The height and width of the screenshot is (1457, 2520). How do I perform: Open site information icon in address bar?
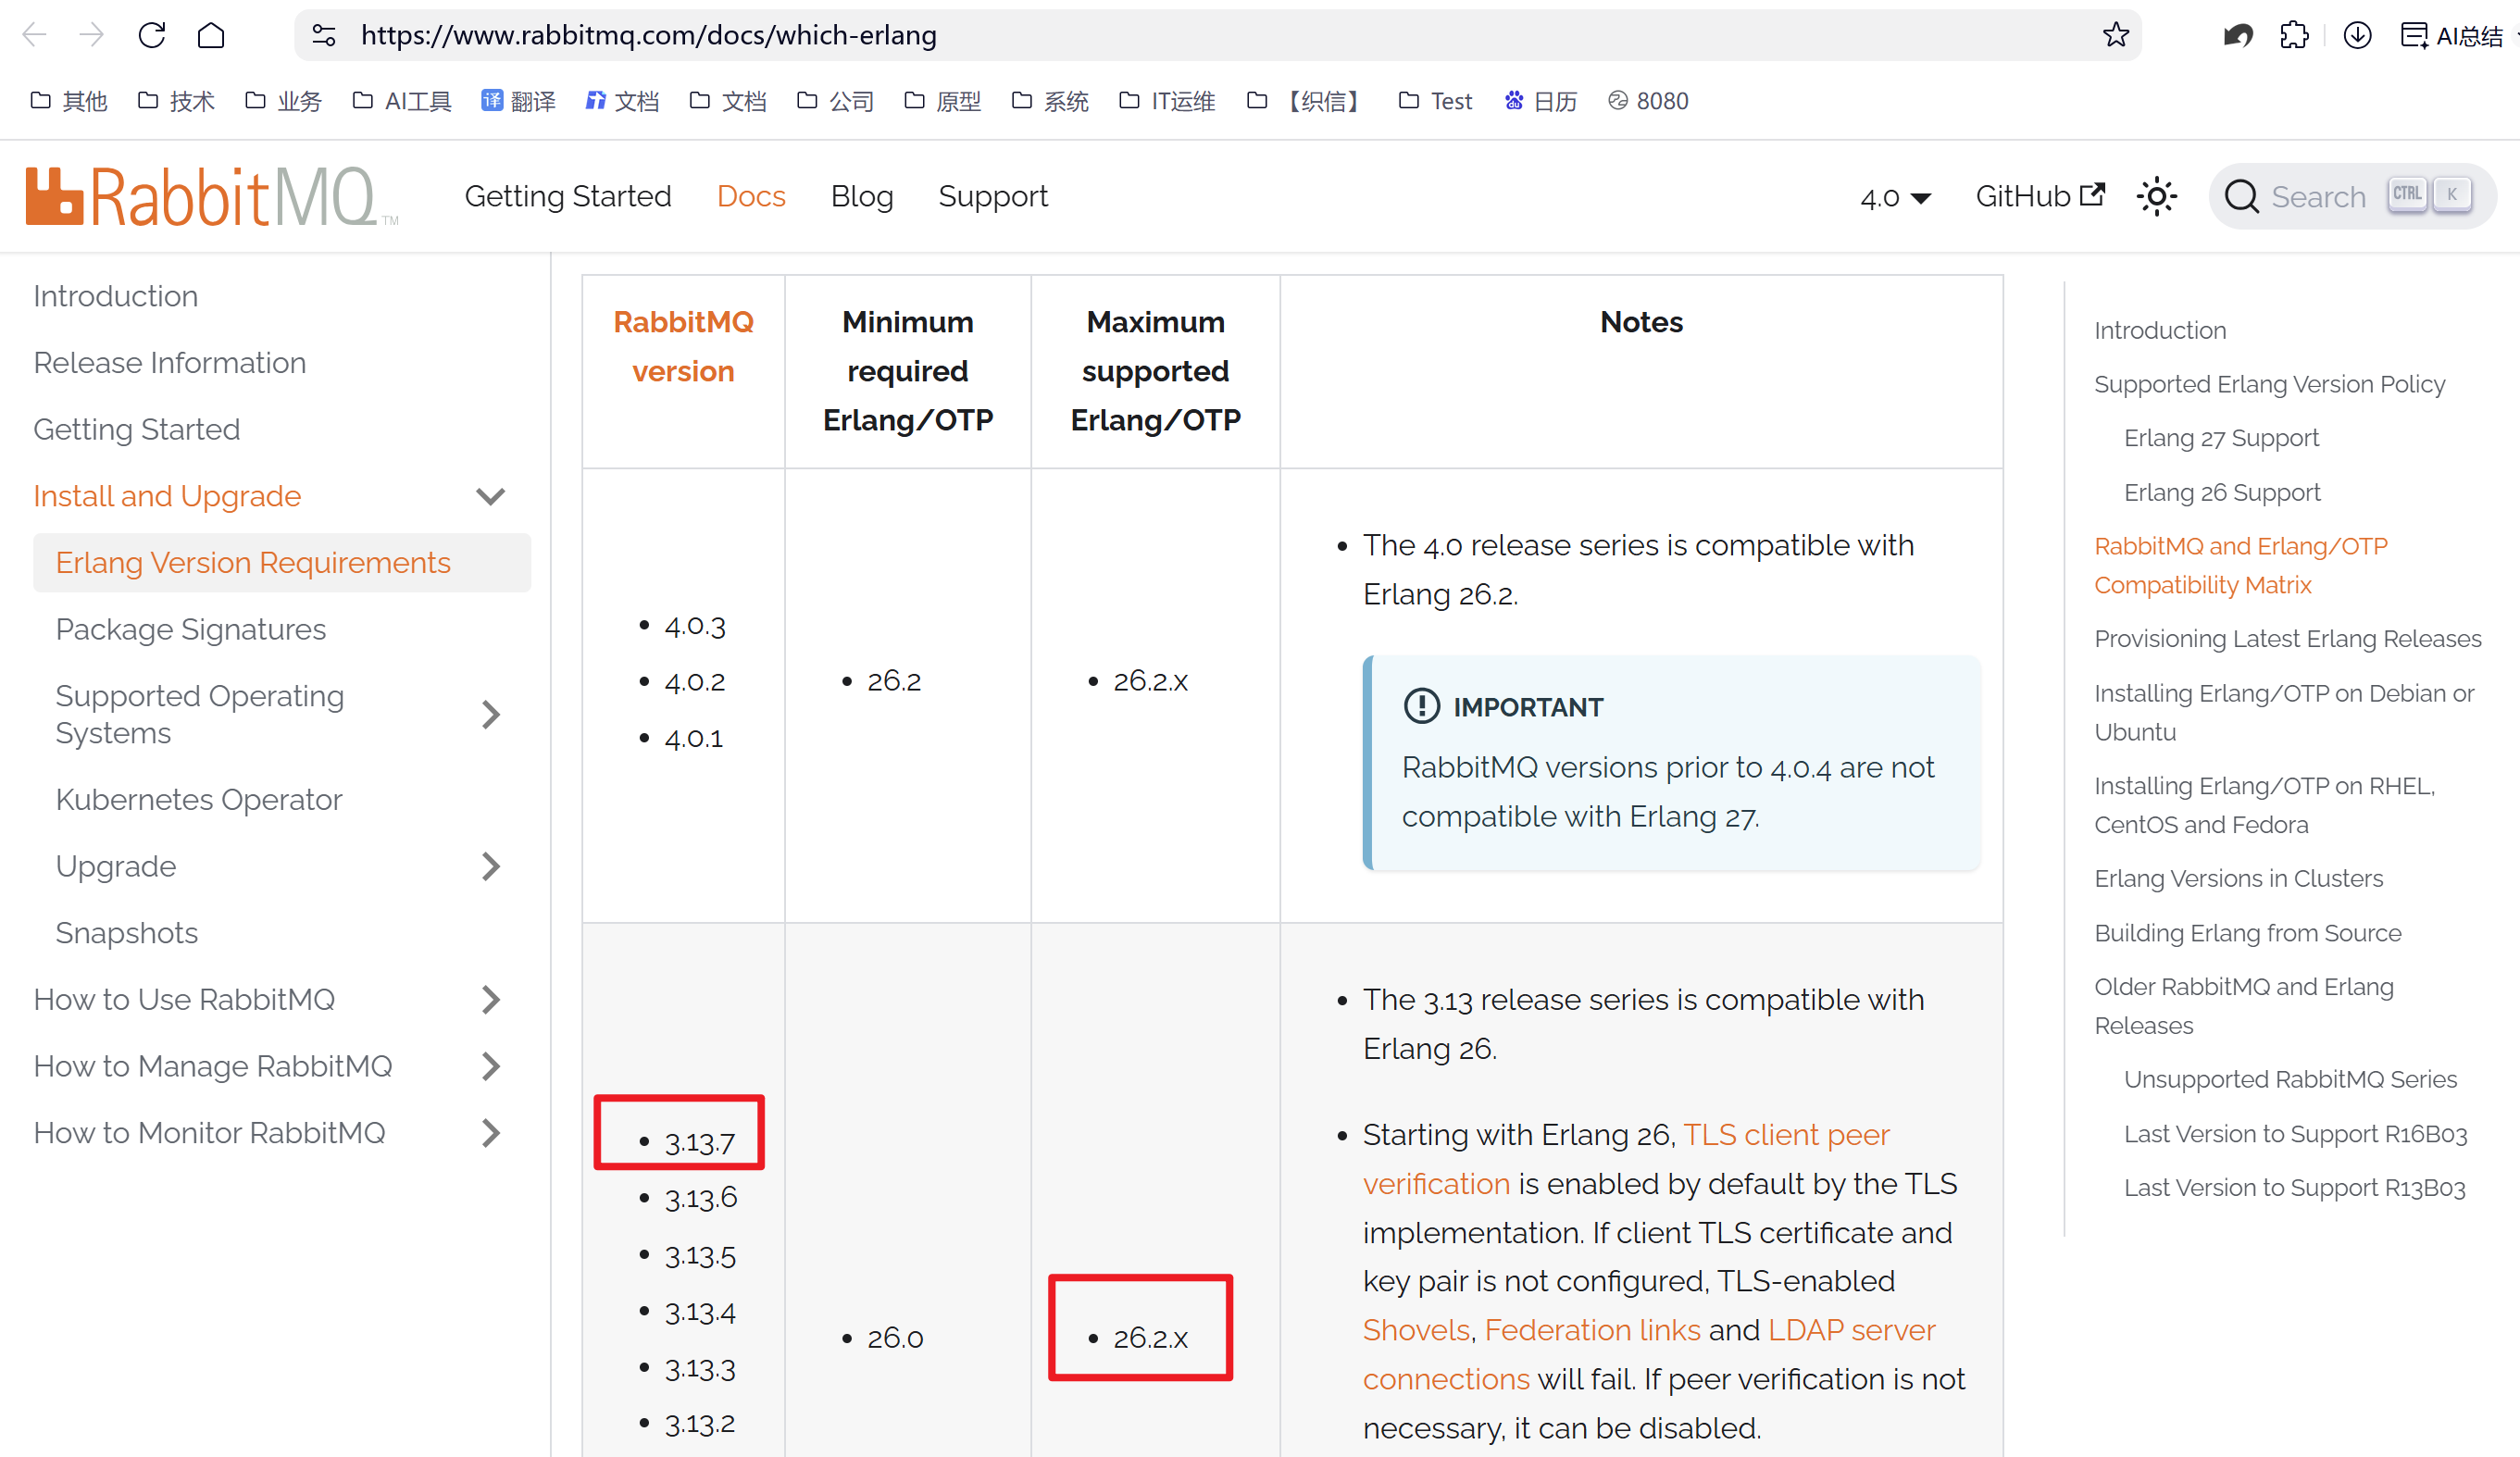pos(324,35)
